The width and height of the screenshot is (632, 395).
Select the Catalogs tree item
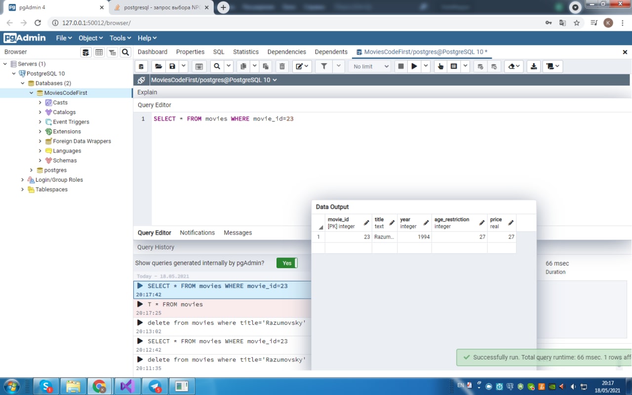coord(64,112)
